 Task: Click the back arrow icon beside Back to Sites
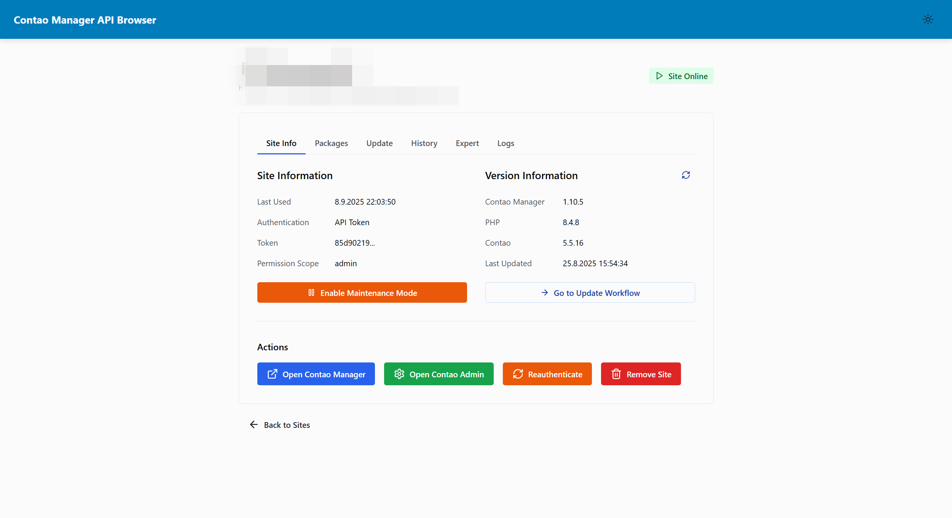click(x=254, y=424)
